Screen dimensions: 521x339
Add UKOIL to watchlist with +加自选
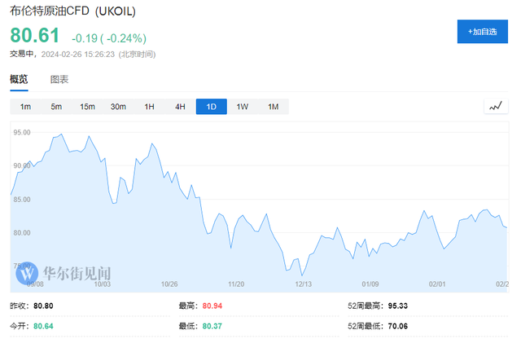pyautogui.click(x=483, y=32)
